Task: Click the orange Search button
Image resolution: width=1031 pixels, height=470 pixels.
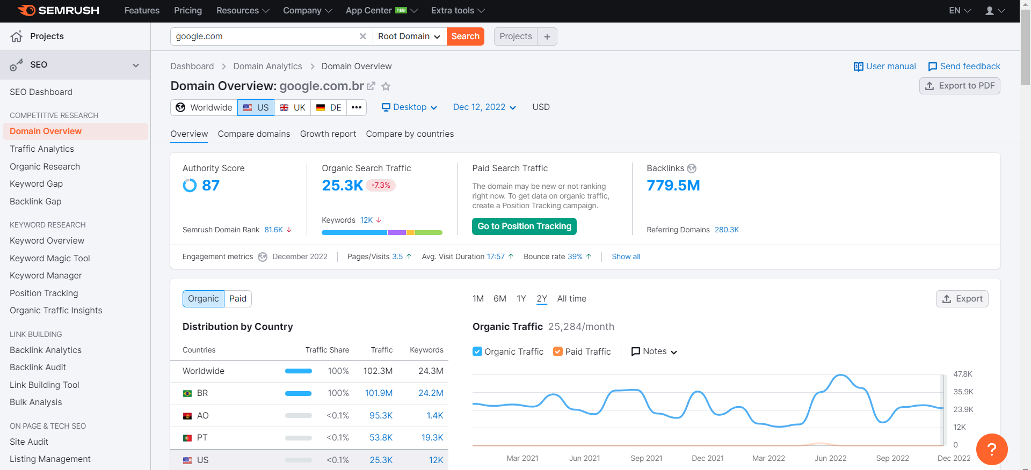Action: [466, 36]
